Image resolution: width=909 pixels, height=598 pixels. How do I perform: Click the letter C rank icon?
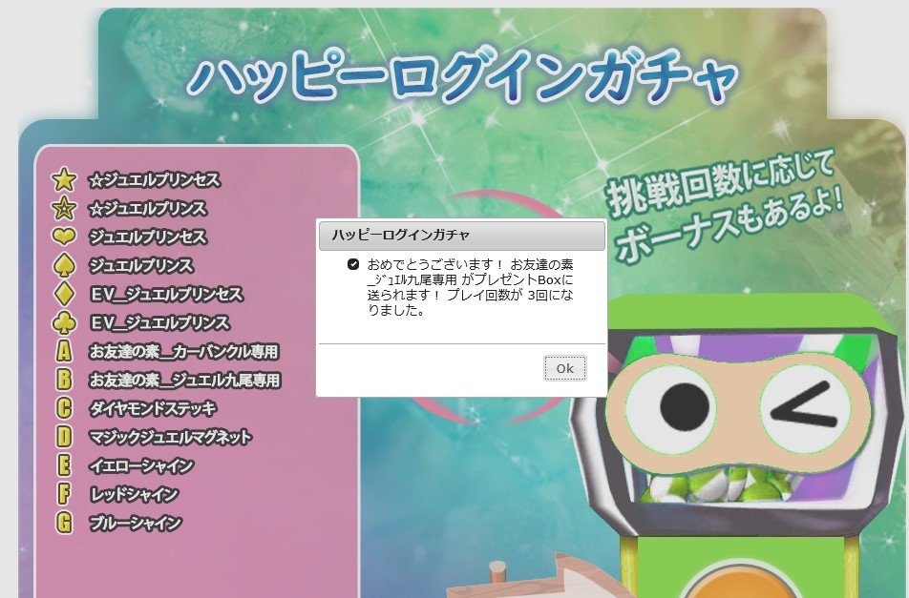pos(64,408)
